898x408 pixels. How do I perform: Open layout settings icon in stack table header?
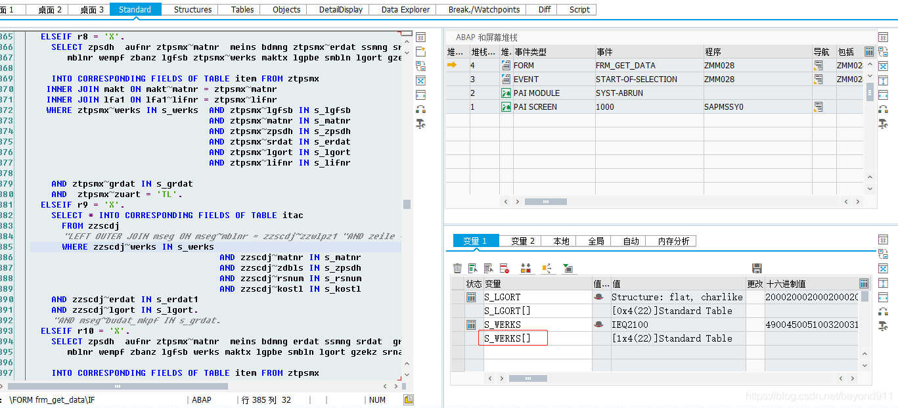pos(869,51)
